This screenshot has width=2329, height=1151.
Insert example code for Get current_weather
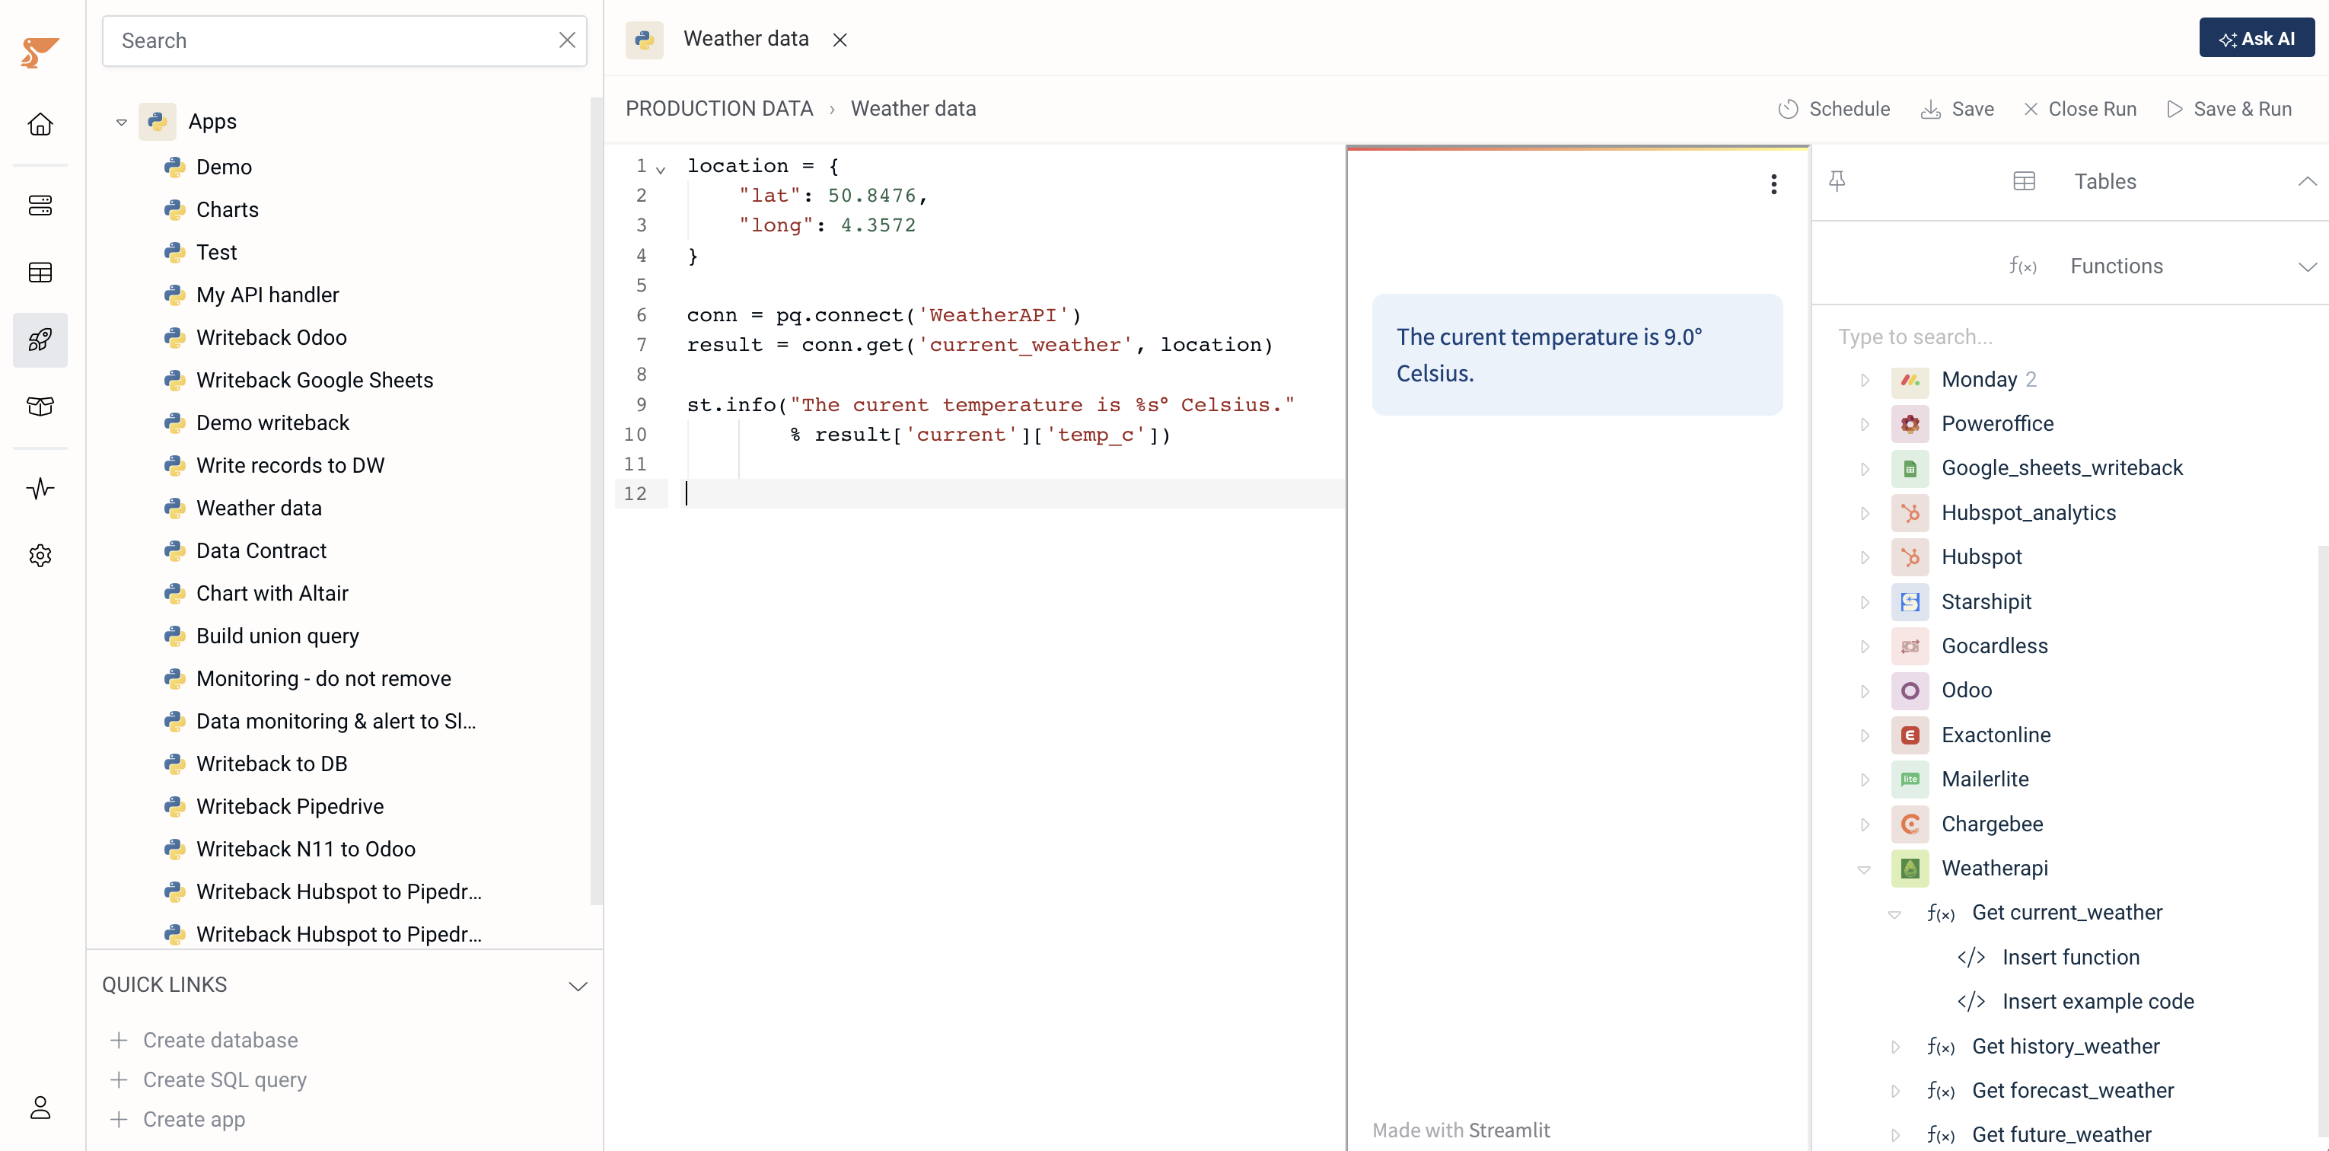coord(2098,1001)
